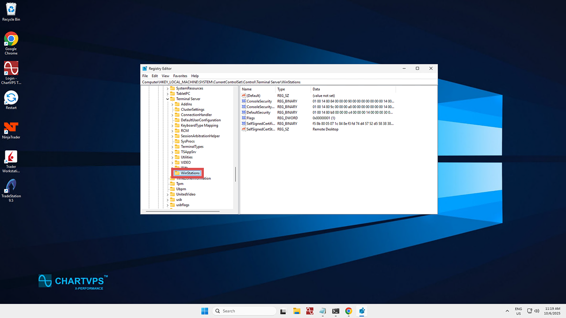Click the Flags DWORD value icon
Screen dimensions: 566x318
(x=244, y=118)
